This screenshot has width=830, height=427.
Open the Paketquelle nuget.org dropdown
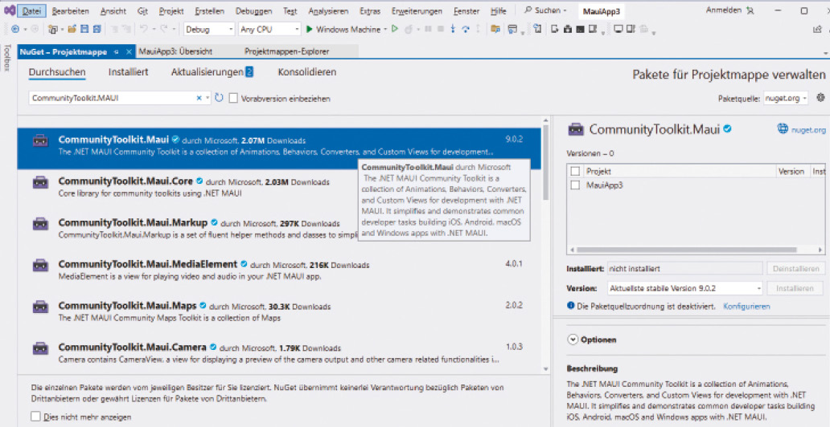(x=786, y=98)
